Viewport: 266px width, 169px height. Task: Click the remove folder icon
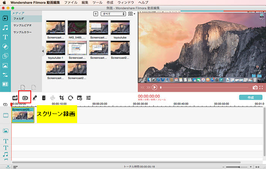pos(33,87)
